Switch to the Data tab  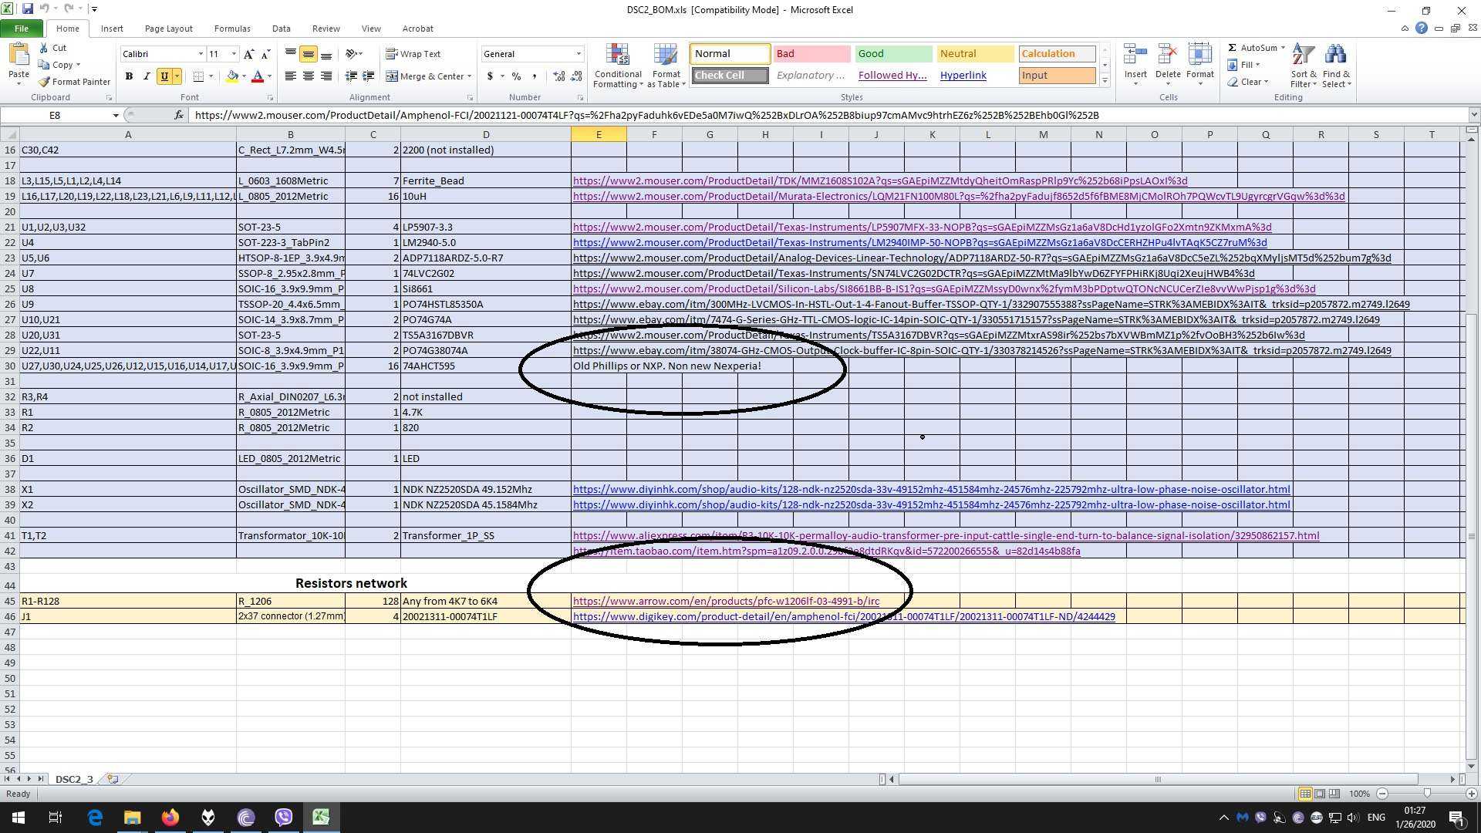tap(281, 29)
